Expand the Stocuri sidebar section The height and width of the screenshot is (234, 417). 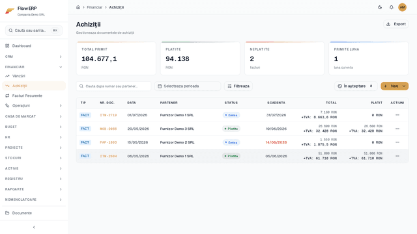click(34, 158)
